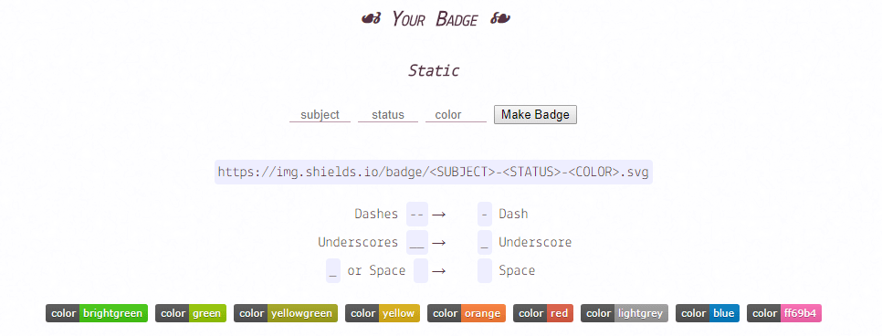
Task: Click the right ornament beside Your Badge
Action: pos(500,19)
